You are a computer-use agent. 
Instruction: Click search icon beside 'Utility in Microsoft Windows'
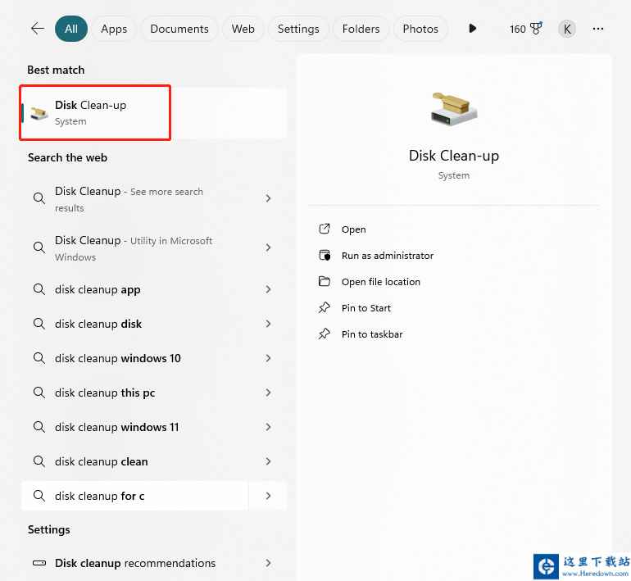click(39, 247)
